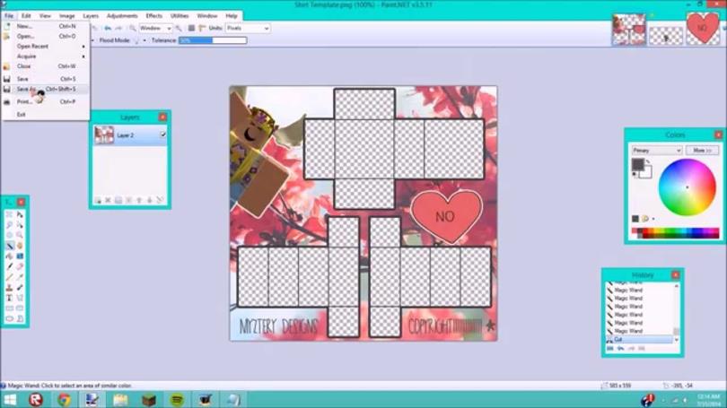Select the Pan hand tool
Screen dimensions: 727x408
20,246
